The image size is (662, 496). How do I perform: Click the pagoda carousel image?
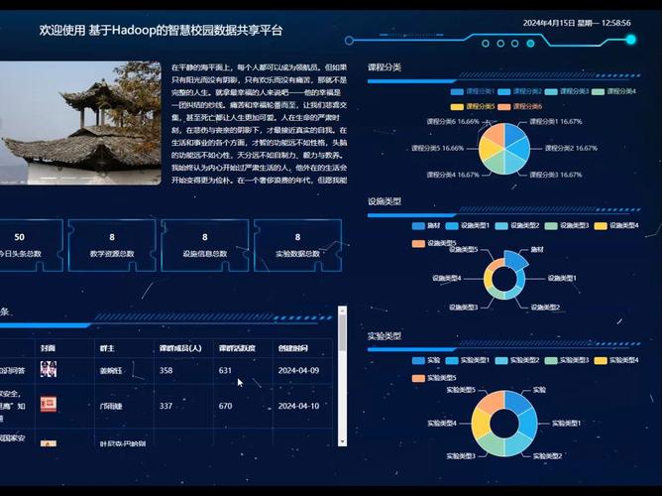[x=80, y=123]
